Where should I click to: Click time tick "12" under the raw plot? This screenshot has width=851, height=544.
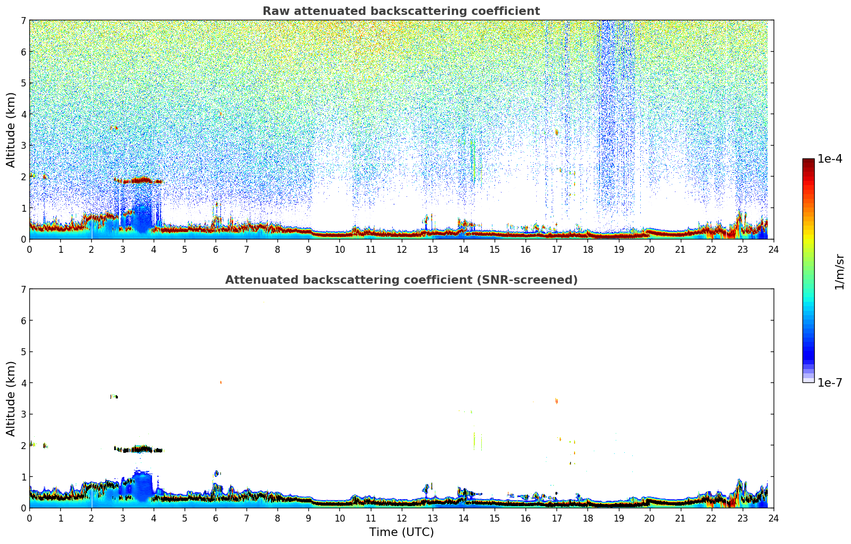[401, 249]
